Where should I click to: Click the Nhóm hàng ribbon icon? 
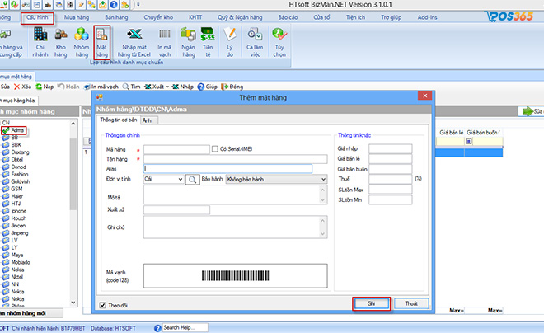[x=82, y=41]
